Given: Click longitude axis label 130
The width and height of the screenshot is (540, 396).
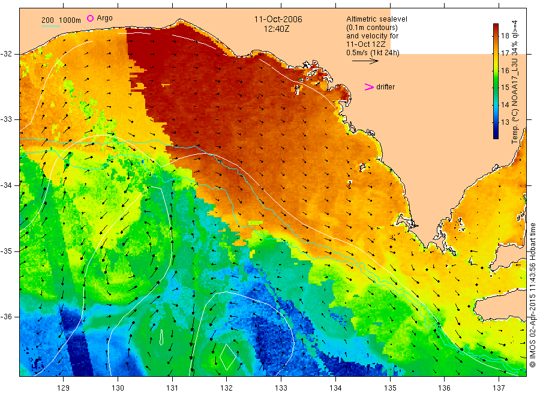Looking at the screenshot, I should pos(118,388).
